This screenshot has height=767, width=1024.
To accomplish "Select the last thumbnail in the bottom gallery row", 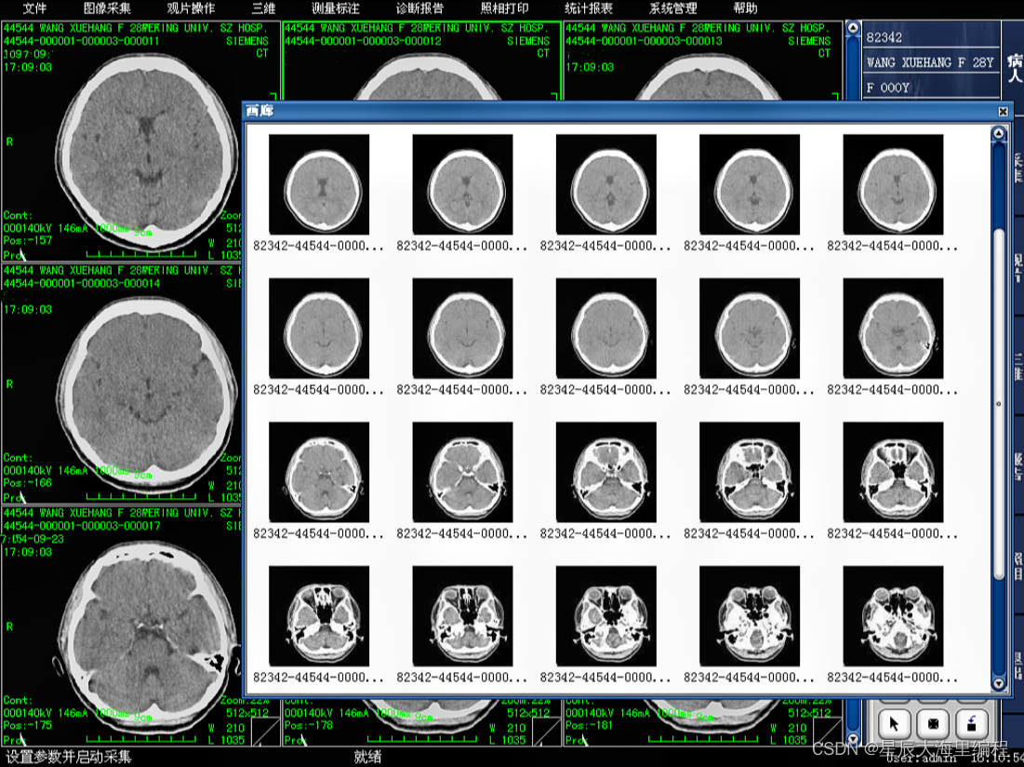I will (x=894, y=615).
